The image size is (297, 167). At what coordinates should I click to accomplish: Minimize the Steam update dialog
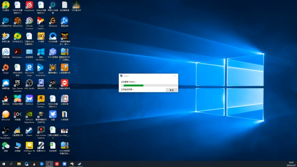pos(160,76)
